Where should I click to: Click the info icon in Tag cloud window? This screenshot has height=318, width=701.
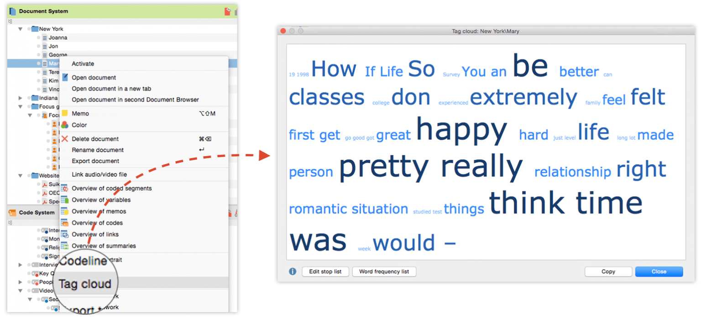pos(292,271)
